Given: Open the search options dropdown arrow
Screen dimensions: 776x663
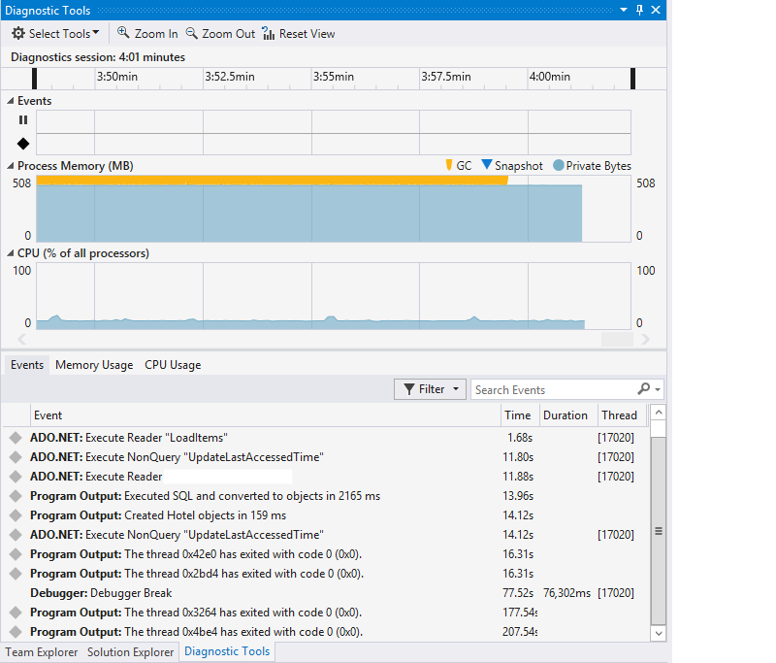Looking at the screenshot, I should [x=658, y=389].
